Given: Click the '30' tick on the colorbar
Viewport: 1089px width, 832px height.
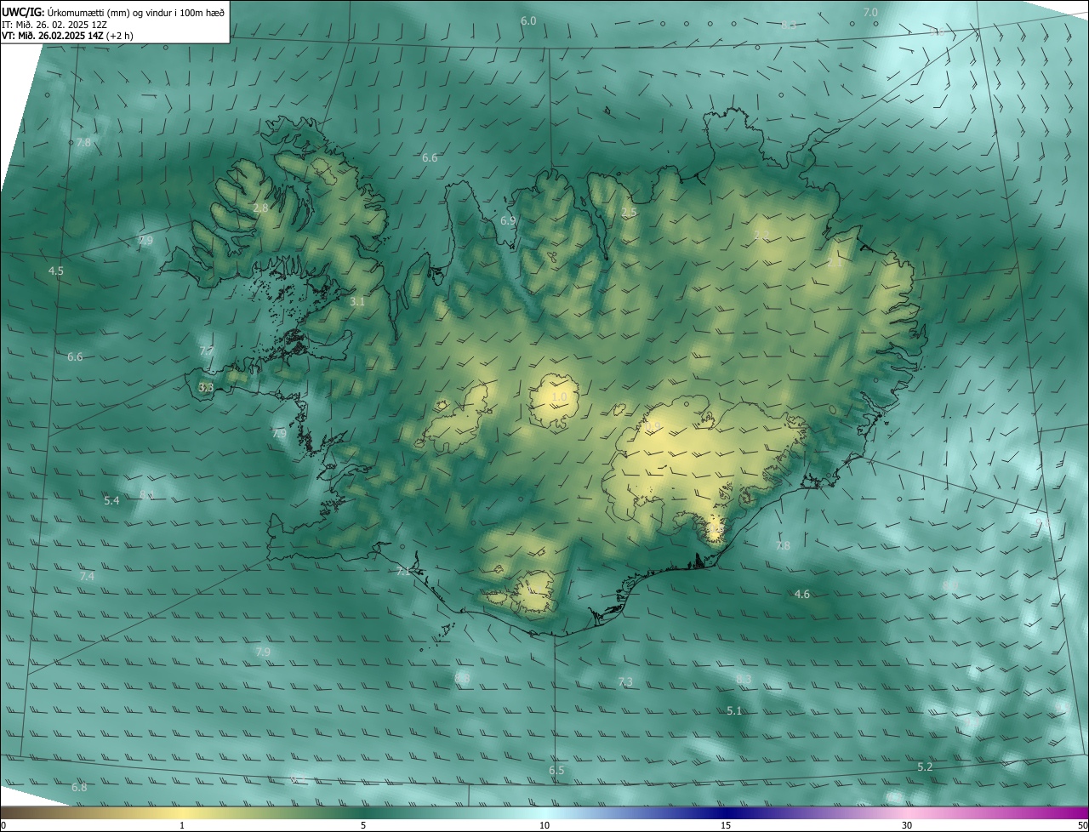Looking at the screenshot, I should [x=907, y=825].
